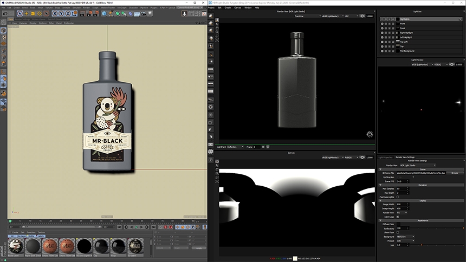The height and width of the screenshot is (262, 466).
Task: Open Light Preview color space dropdown
Action: pos(422,64)
